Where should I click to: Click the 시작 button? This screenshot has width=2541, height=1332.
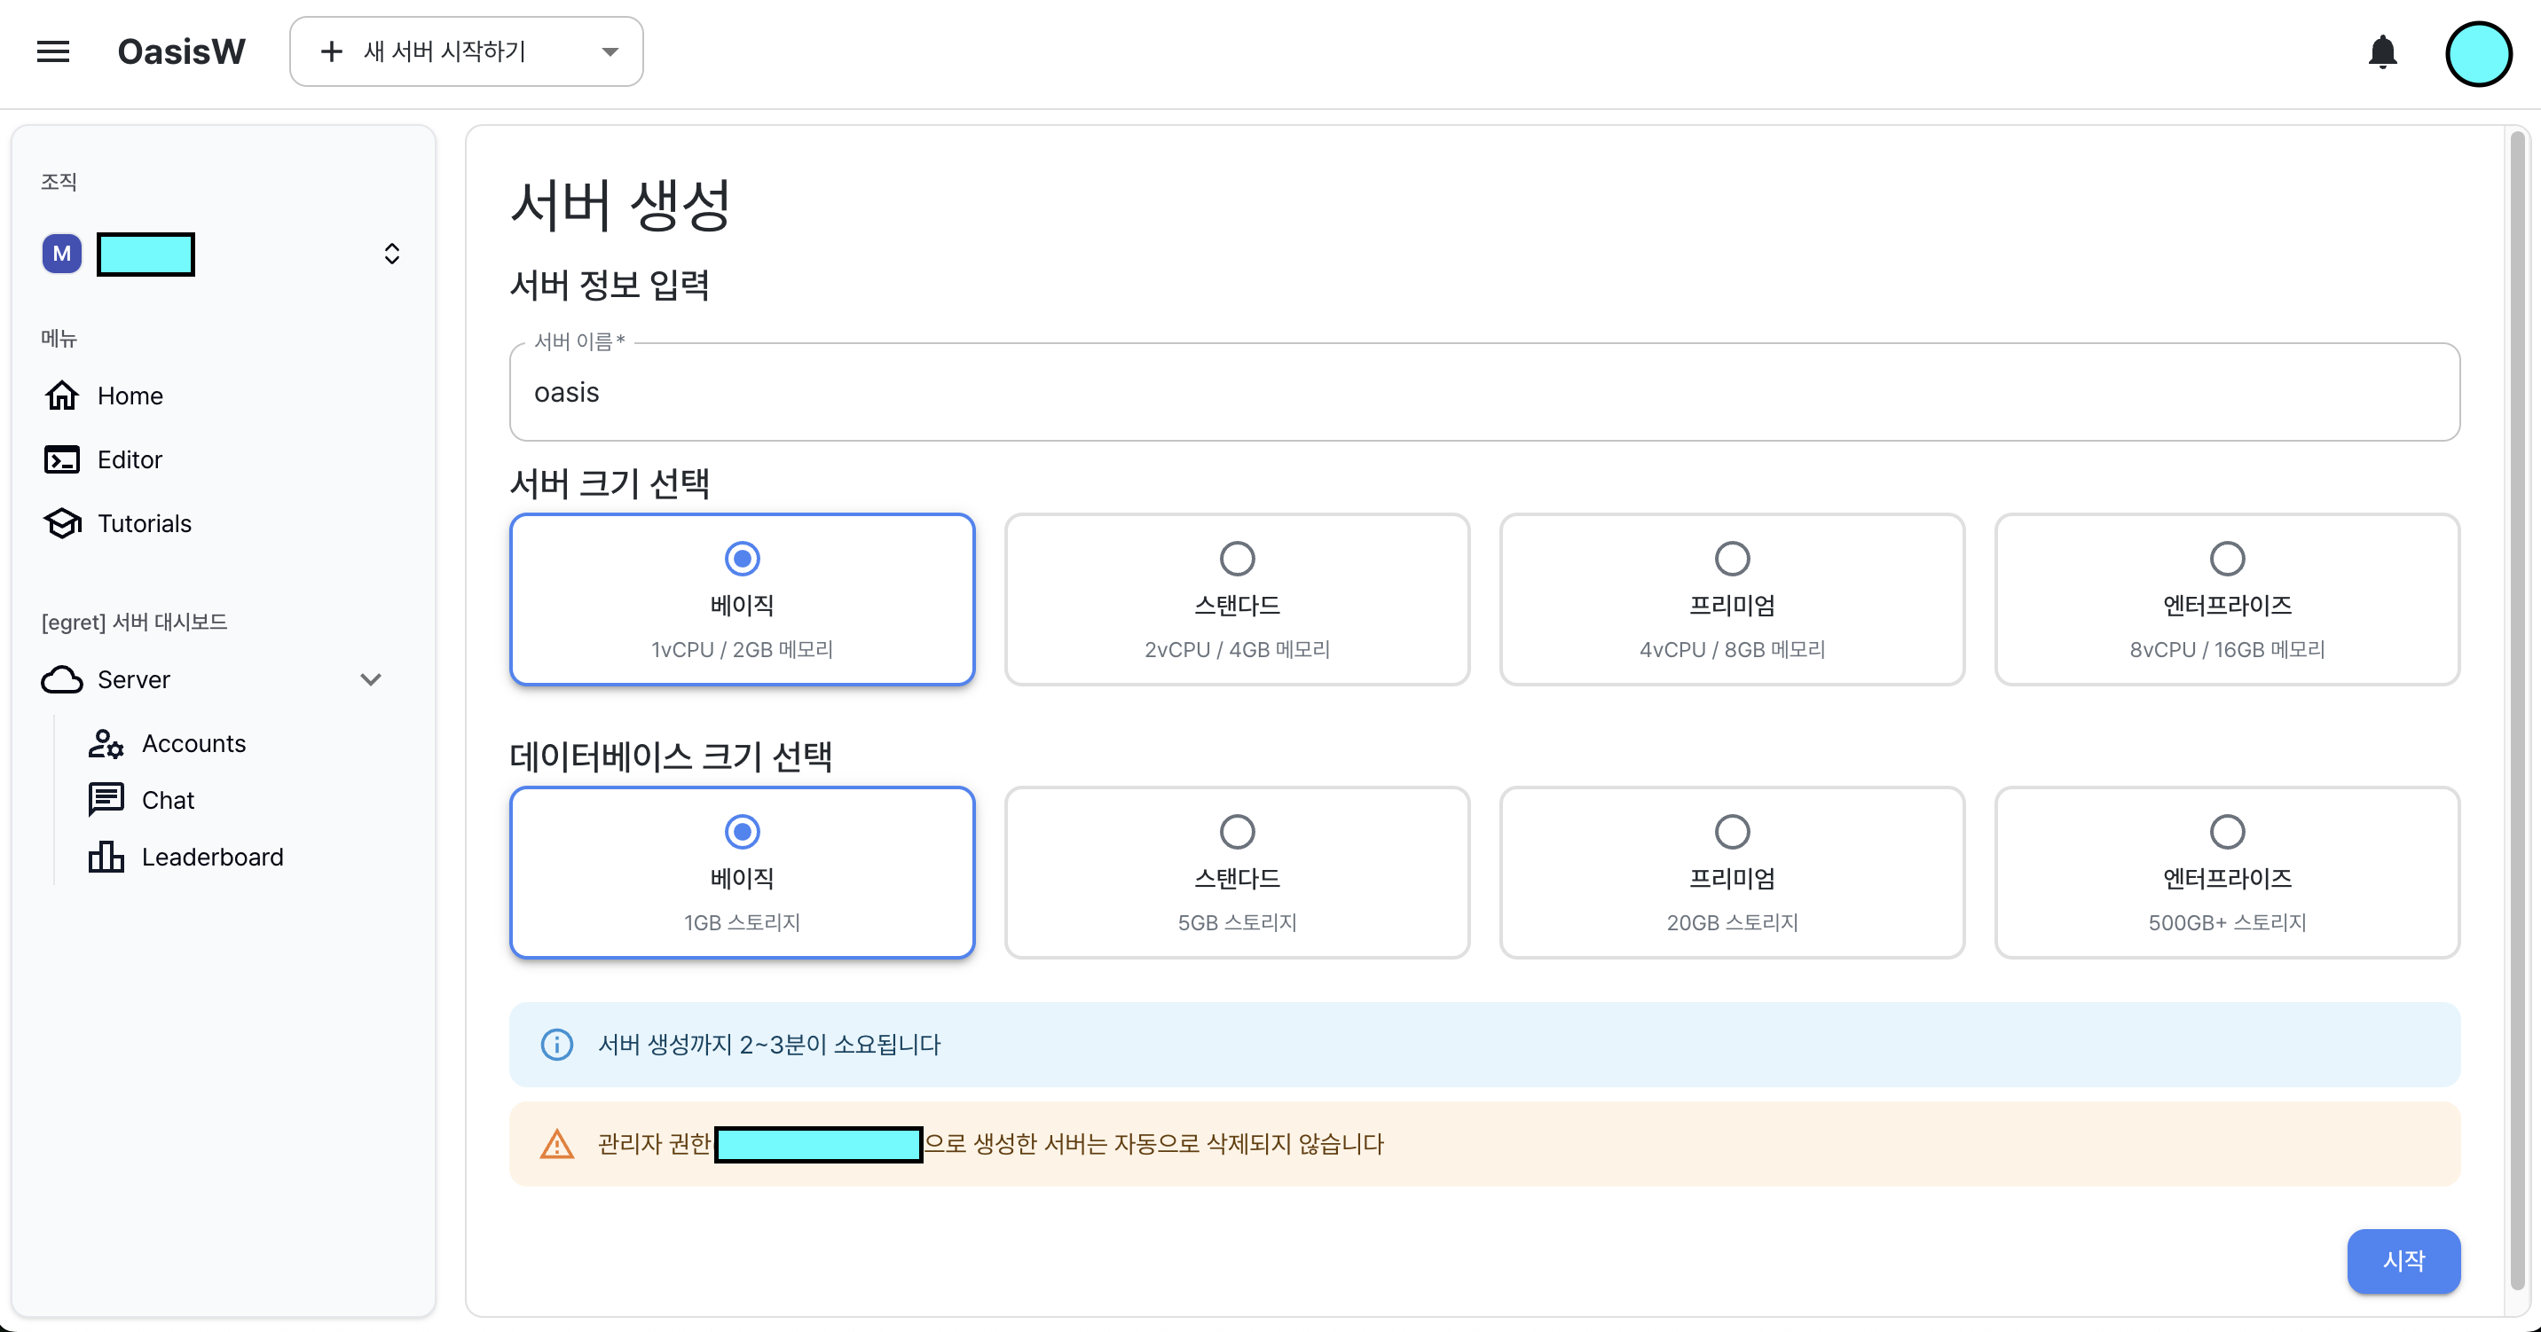point(2403,1260)
